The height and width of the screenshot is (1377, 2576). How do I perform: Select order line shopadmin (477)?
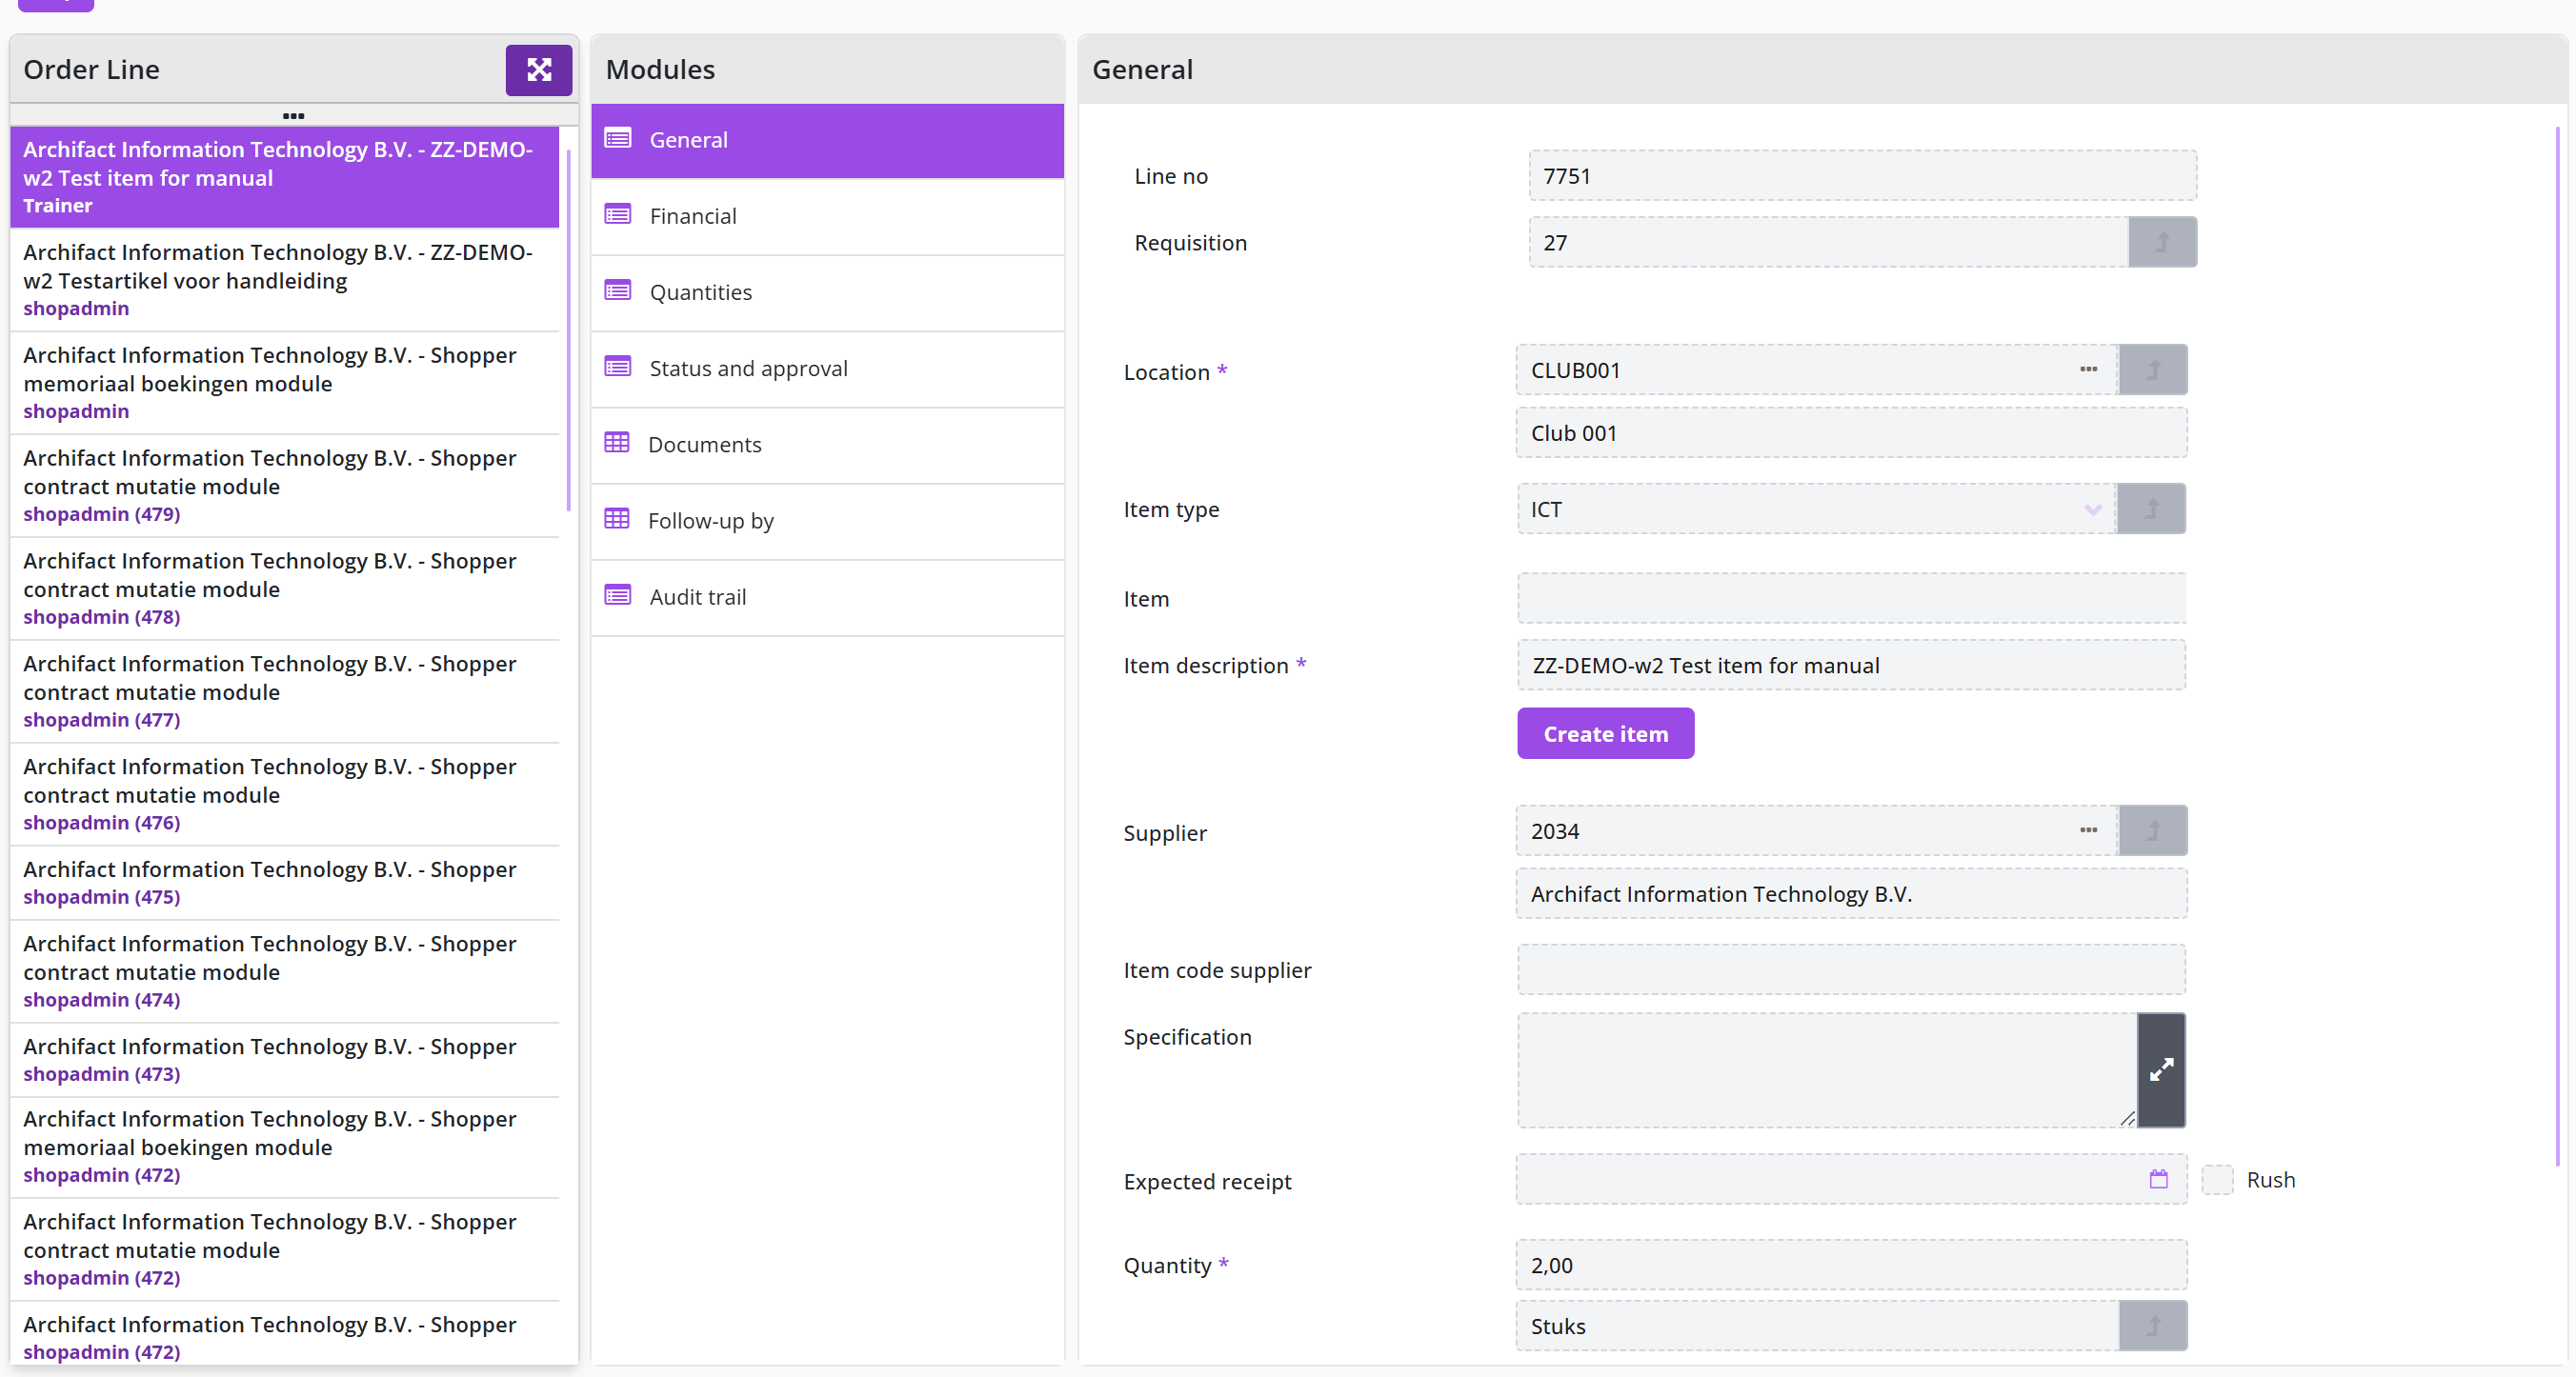[285, 691]
